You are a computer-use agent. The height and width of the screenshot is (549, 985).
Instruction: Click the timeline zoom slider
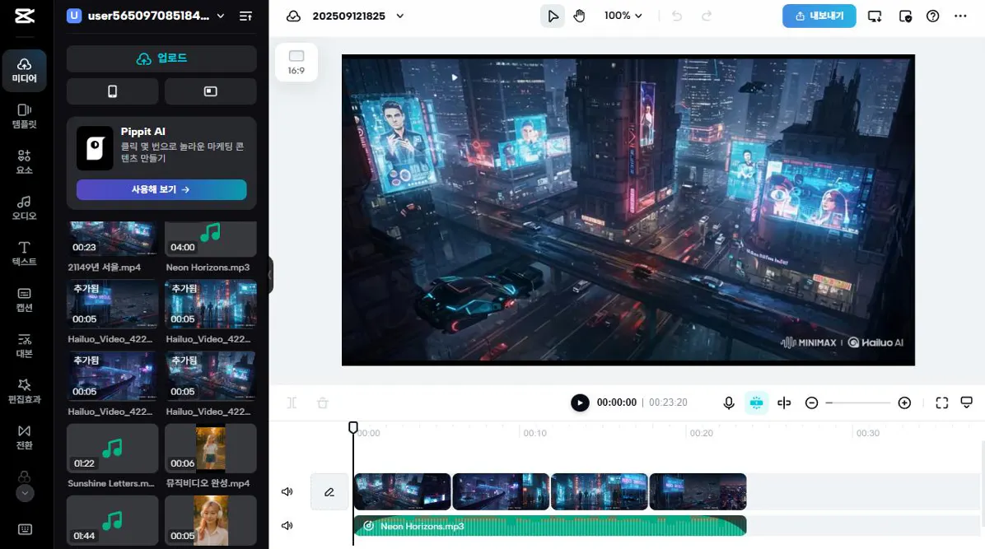point(857,402)
